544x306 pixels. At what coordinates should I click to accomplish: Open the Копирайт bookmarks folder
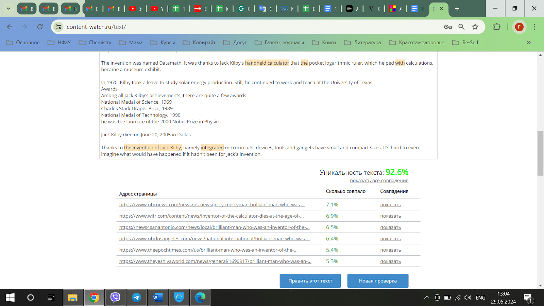point(199,42)
